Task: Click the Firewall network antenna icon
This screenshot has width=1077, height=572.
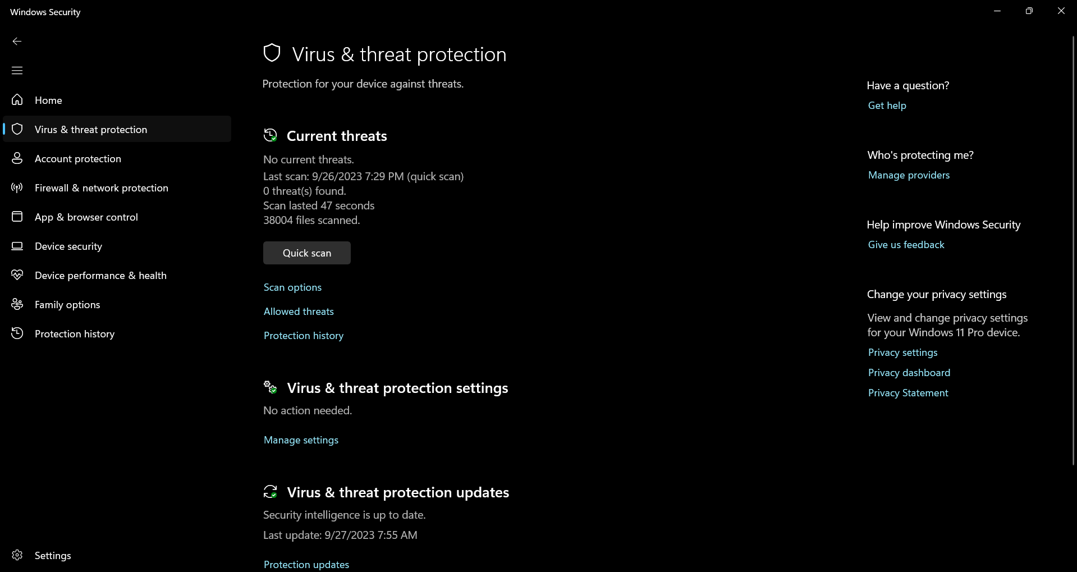Action: click(x=17, y=187)
